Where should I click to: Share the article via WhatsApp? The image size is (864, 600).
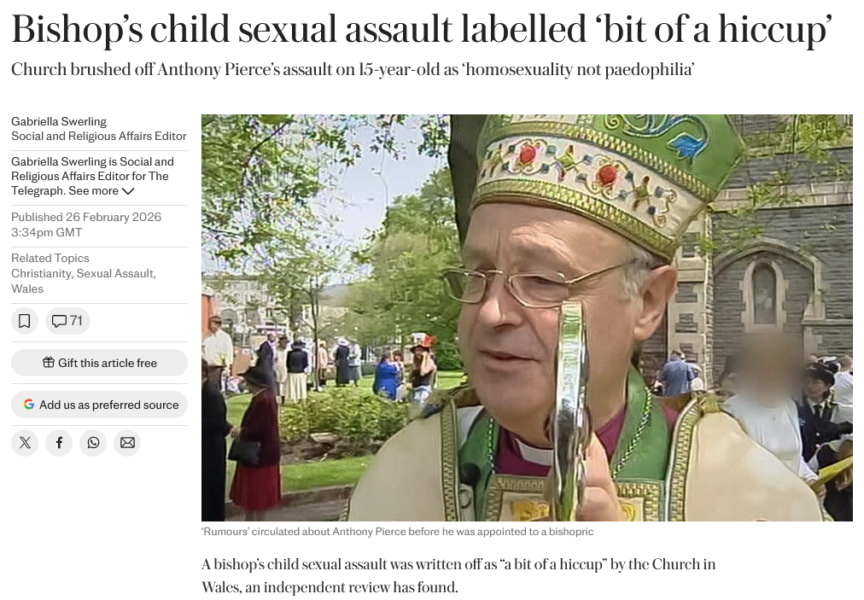(x=93, y=443)
